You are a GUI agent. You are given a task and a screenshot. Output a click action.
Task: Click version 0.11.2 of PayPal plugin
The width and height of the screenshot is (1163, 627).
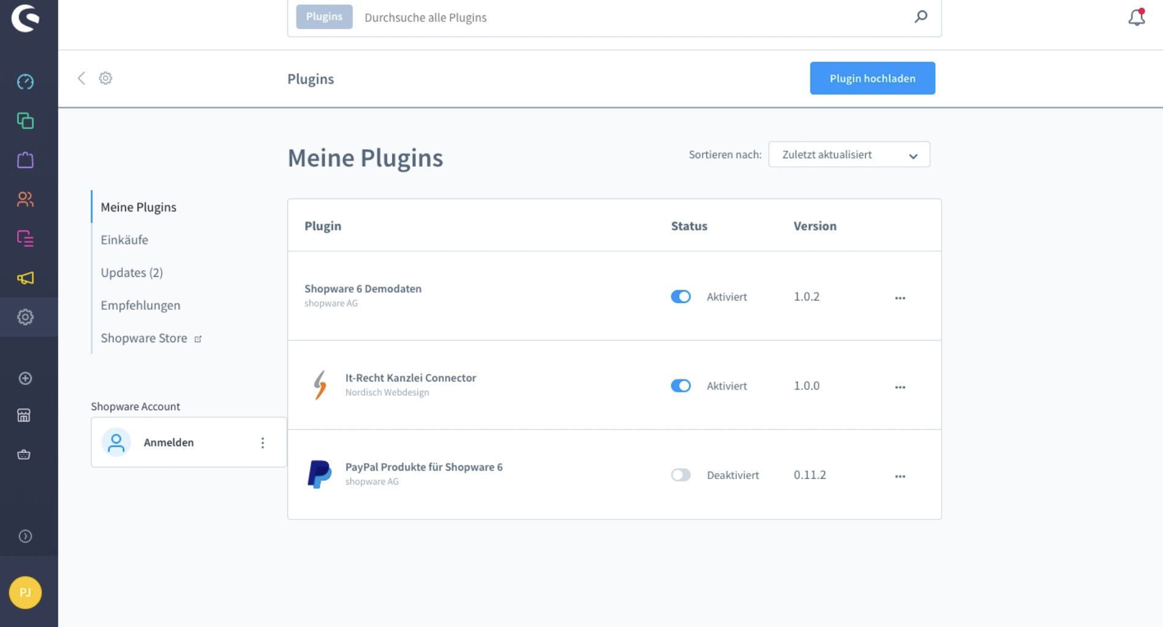click(810, 475)
